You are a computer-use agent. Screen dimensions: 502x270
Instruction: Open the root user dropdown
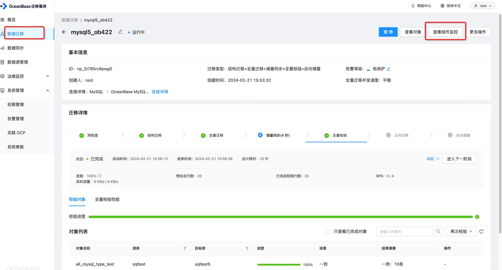click(482, 6)
